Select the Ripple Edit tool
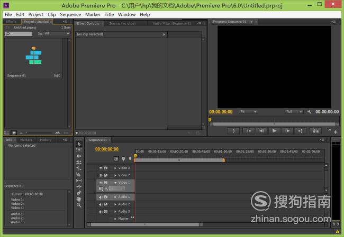 [x=79, y=156]
